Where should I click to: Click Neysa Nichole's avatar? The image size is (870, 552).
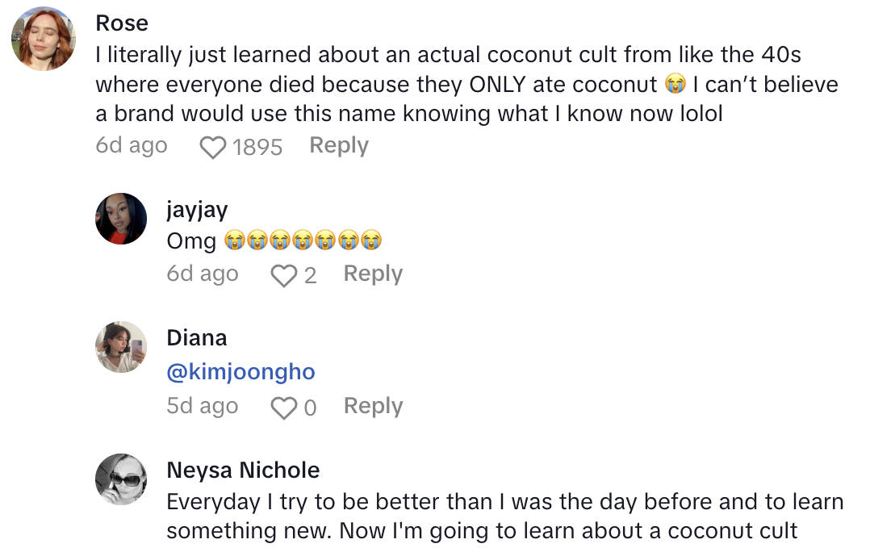[121, 479]
